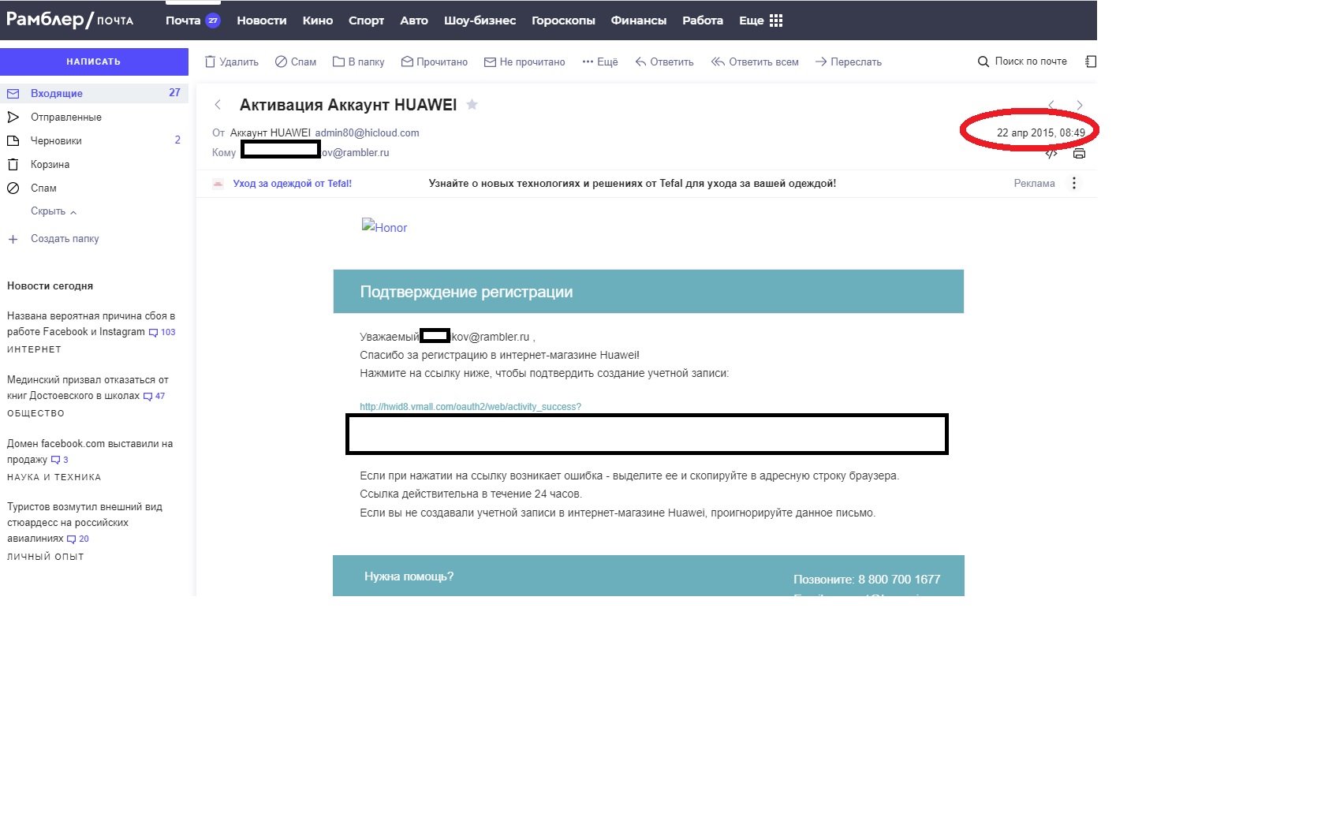Open the Черновики drafts folder
This screenshot has width=1325, height=828.
[94, 140]
